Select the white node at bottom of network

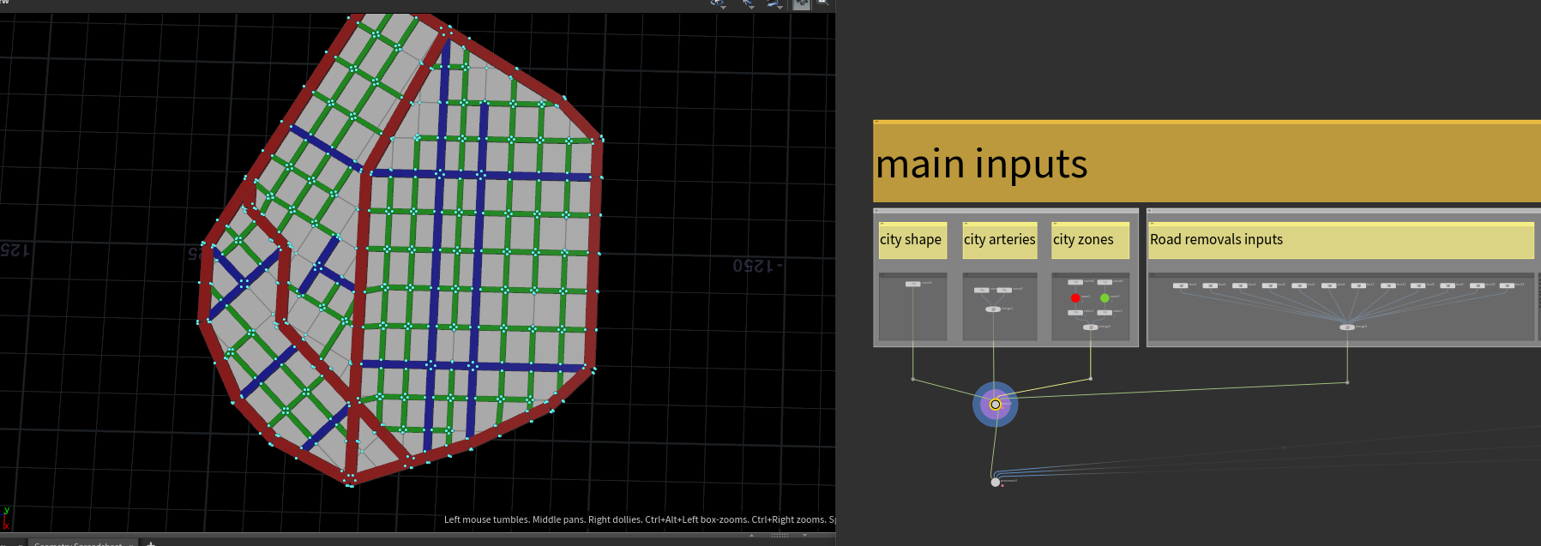(x=995, y=483)
